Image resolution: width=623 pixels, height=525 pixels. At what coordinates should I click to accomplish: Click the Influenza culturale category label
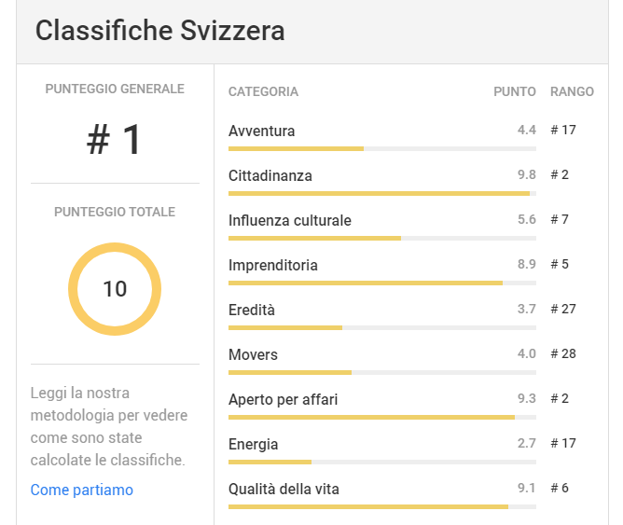290,220
